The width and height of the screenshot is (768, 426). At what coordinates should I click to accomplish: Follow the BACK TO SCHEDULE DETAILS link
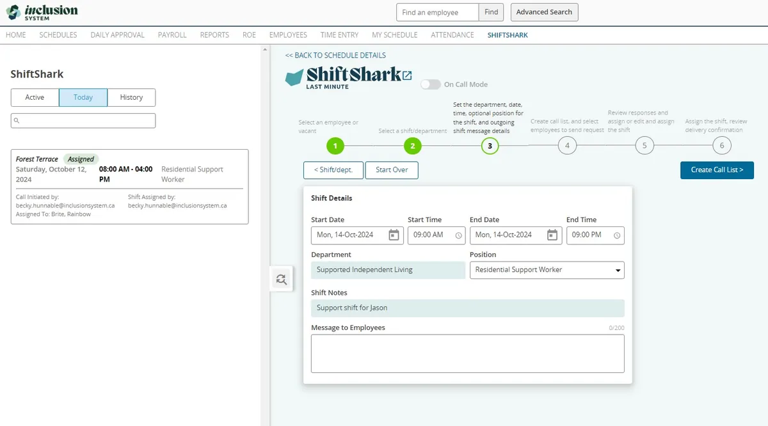click(x=334, y=55)
